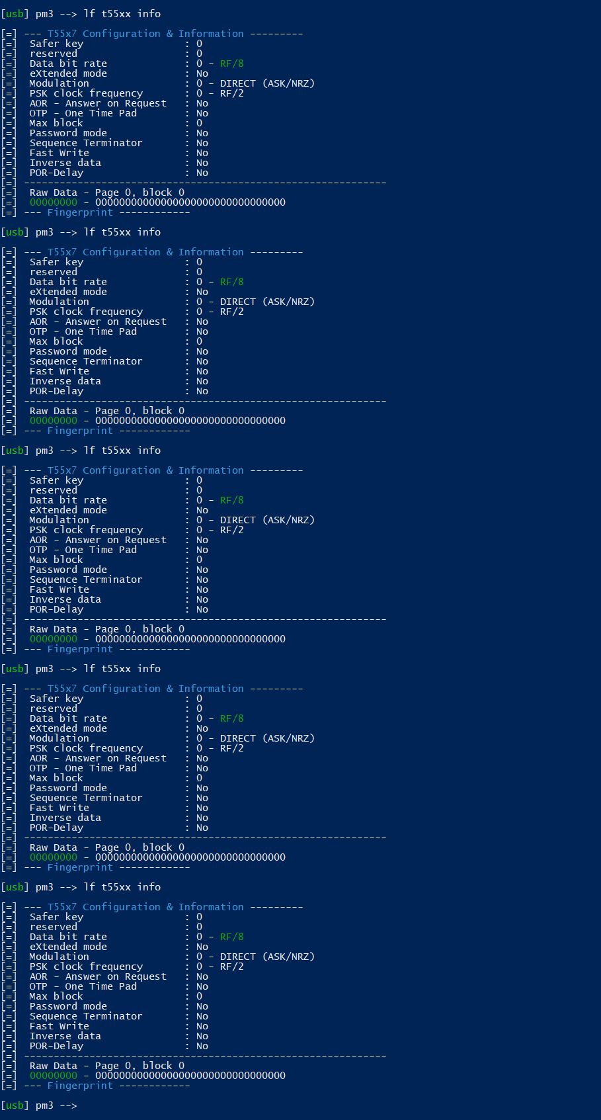Click the 'Fingerprint' heading in the last output
The image size is (601, 1120).
click(x=80, y=1086)
